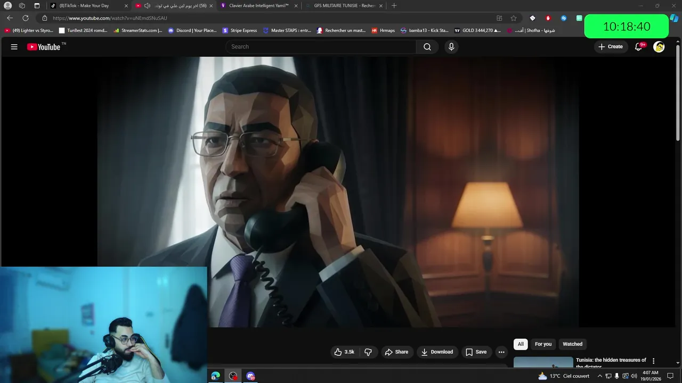This screenshot has height=383, width=682.
Task: Save video to a playlist
Action: tap(476, 352)
